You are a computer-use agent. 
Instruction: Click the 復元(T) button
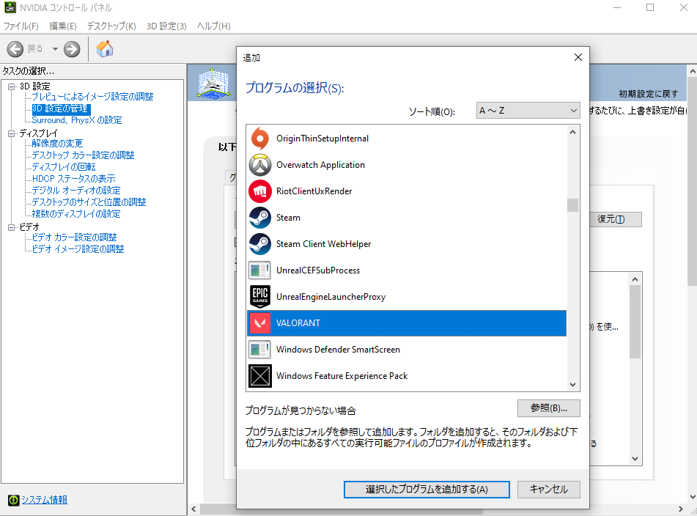(x=616, y=220)
